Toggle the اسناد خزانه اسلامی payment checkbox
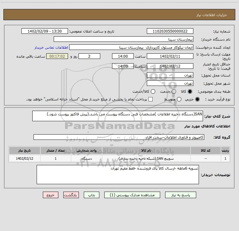This screenshot has width=239, height=231. (x=151, y=99)
